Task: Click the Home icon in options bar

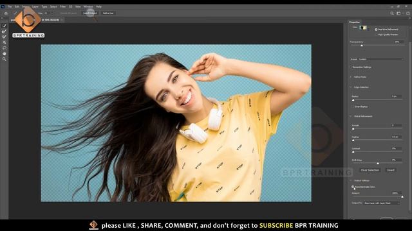Action: 6,13
